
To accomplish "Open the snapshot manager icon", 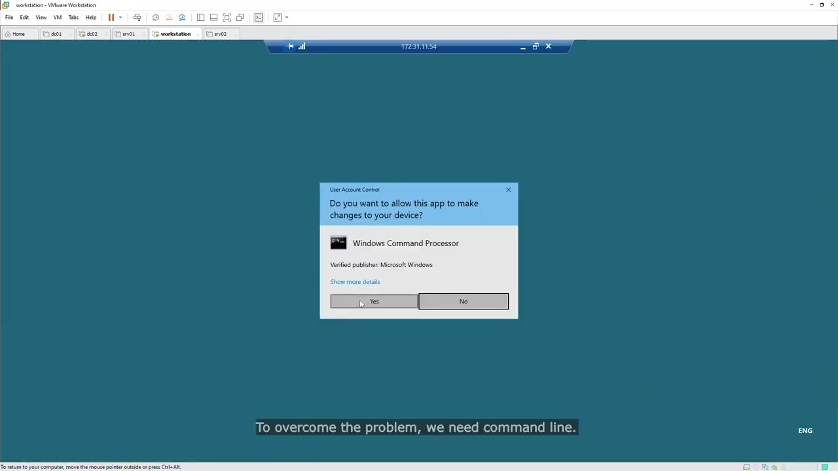I will click(x=182, y=18).
